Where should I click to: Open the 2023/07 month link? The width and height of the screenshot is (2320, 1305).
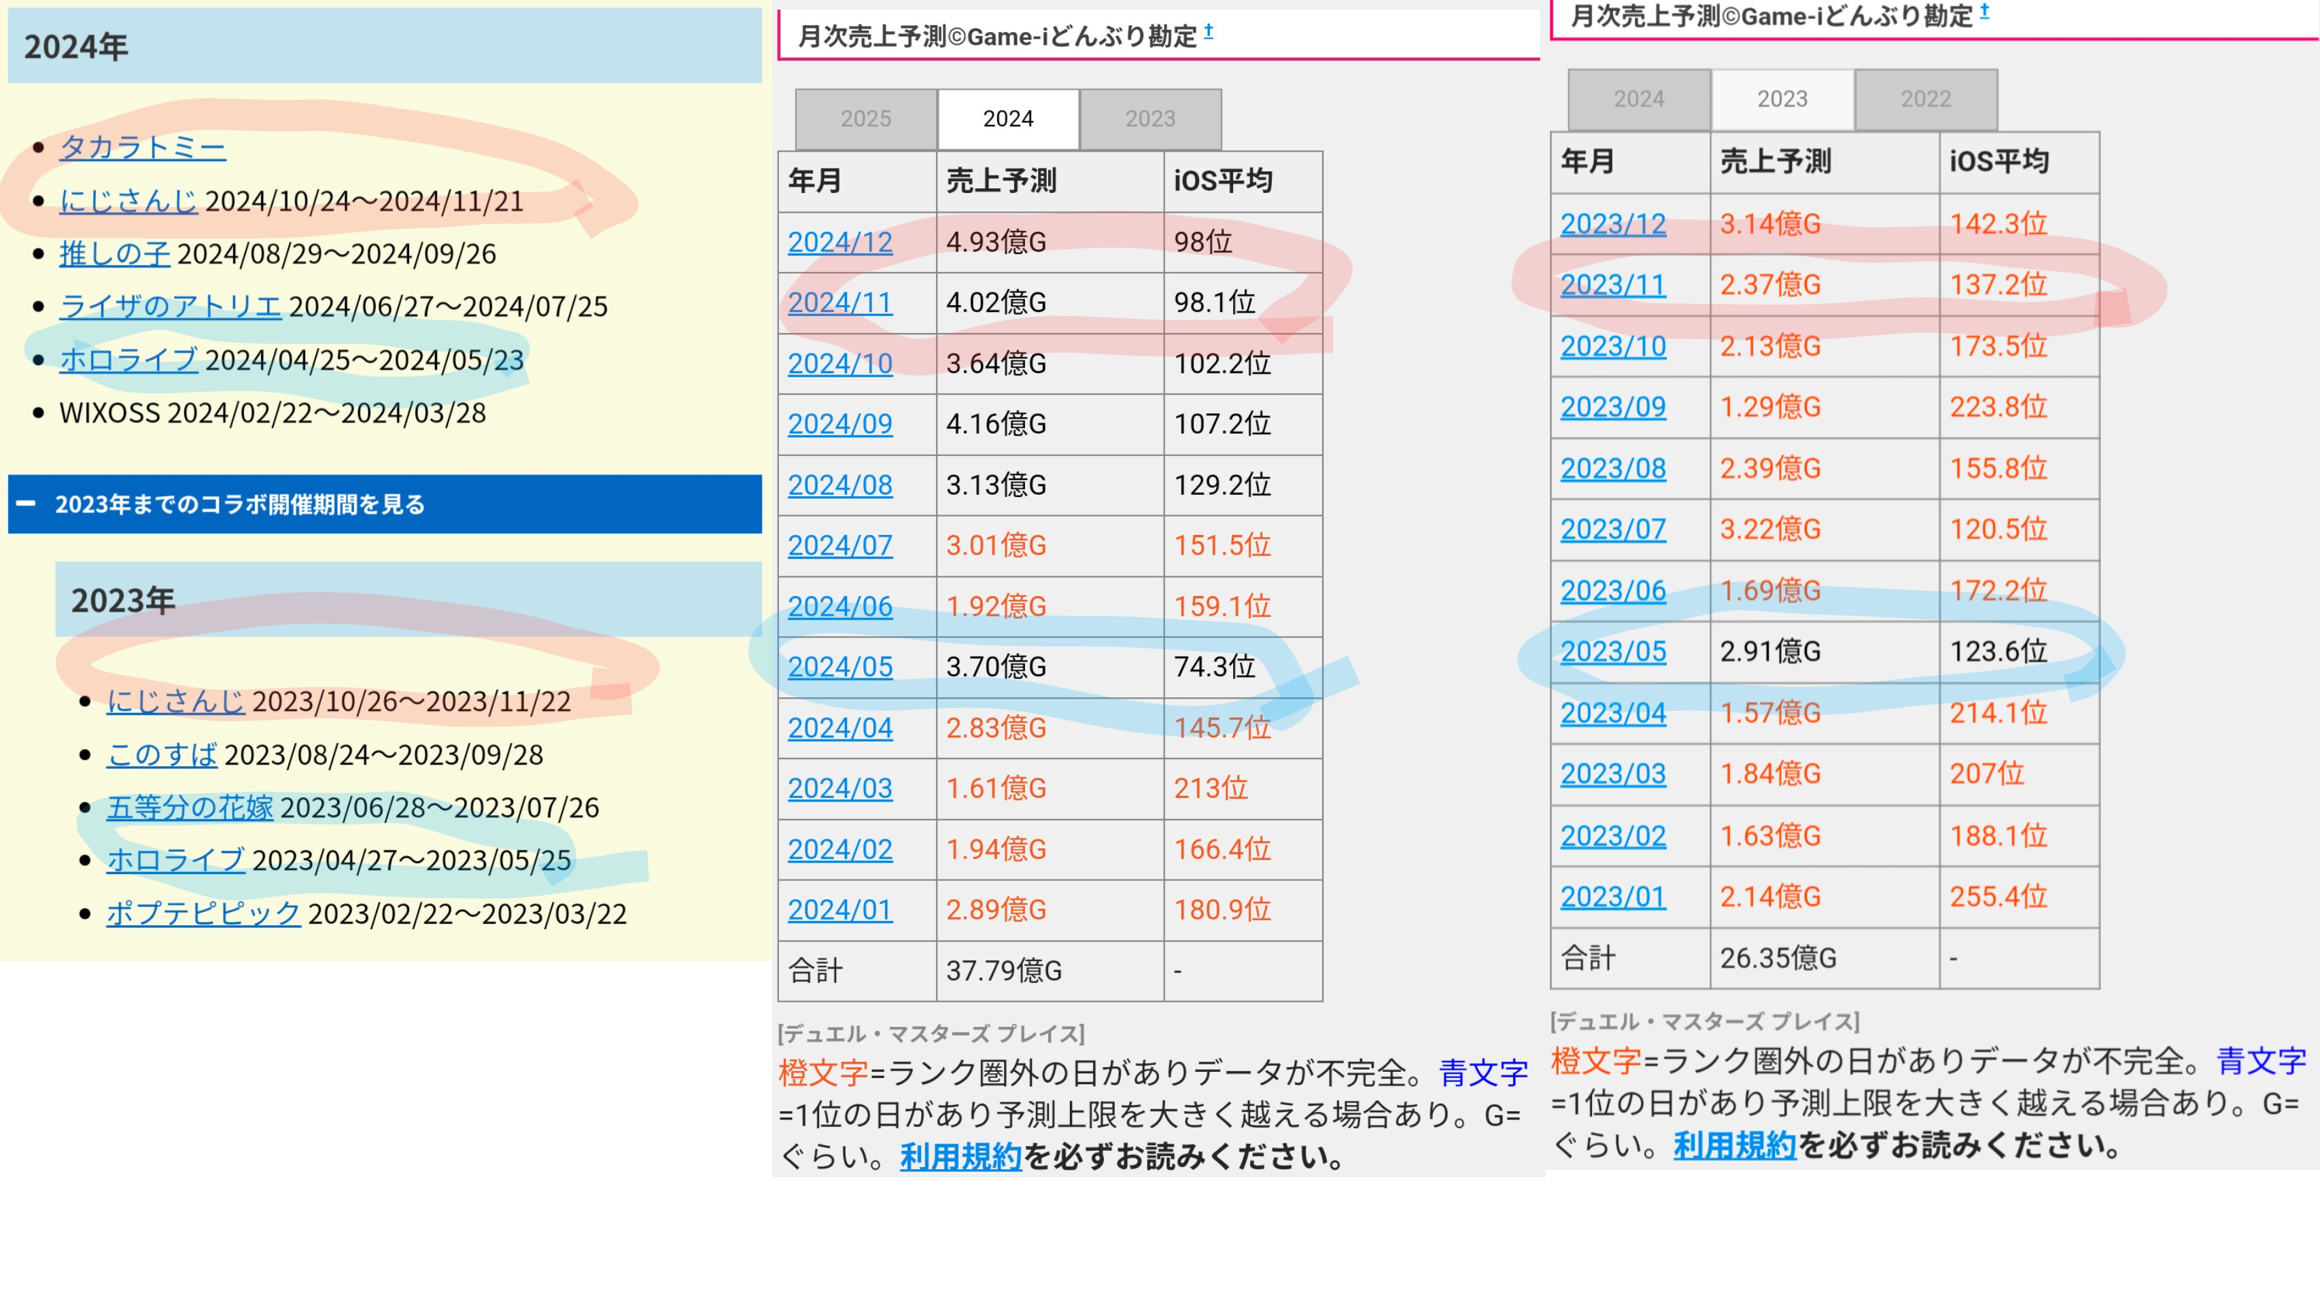click(x=1613, y=529)
